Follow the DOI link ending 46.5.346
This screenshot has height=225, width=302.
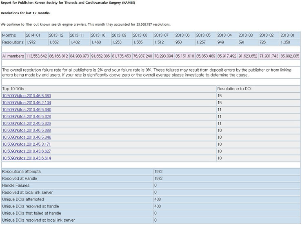(x=27, y=138)
